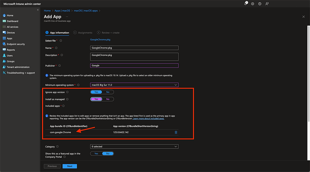Click the Reports sidebar icon
The image size is (310, 172).
click(x=4, y=50)
